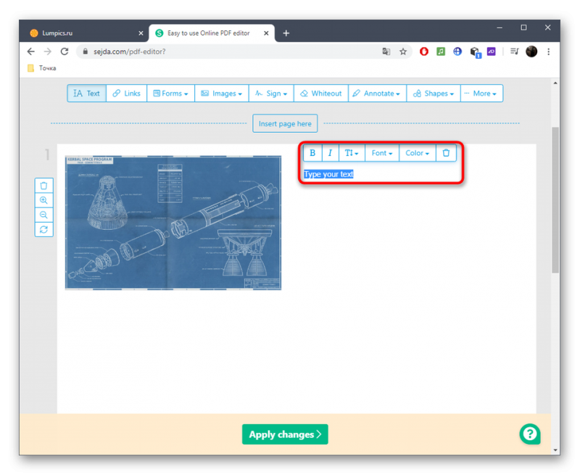Click the vertical page scrollbar thumb
Screen dimensions: 580x475
[555, 199]
